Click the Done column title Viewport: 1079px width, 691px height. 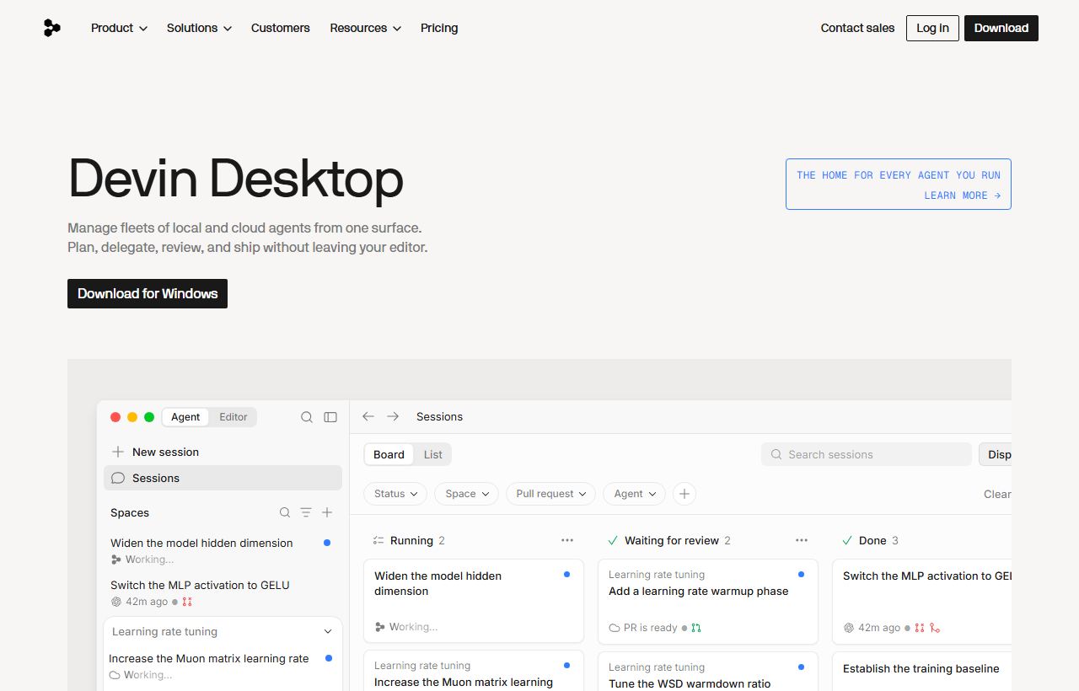point(872,540)
